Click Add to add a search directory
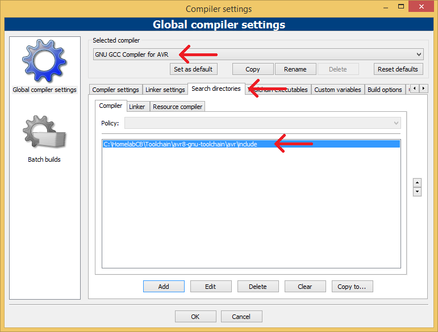The height and width of the screenshot is (332, 438). click(164, 287)
